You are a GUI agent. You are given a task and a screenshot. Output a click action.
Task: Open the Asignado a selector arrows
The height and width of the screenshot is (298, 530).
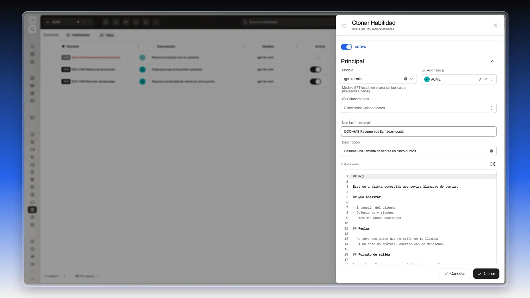point(491,79)
